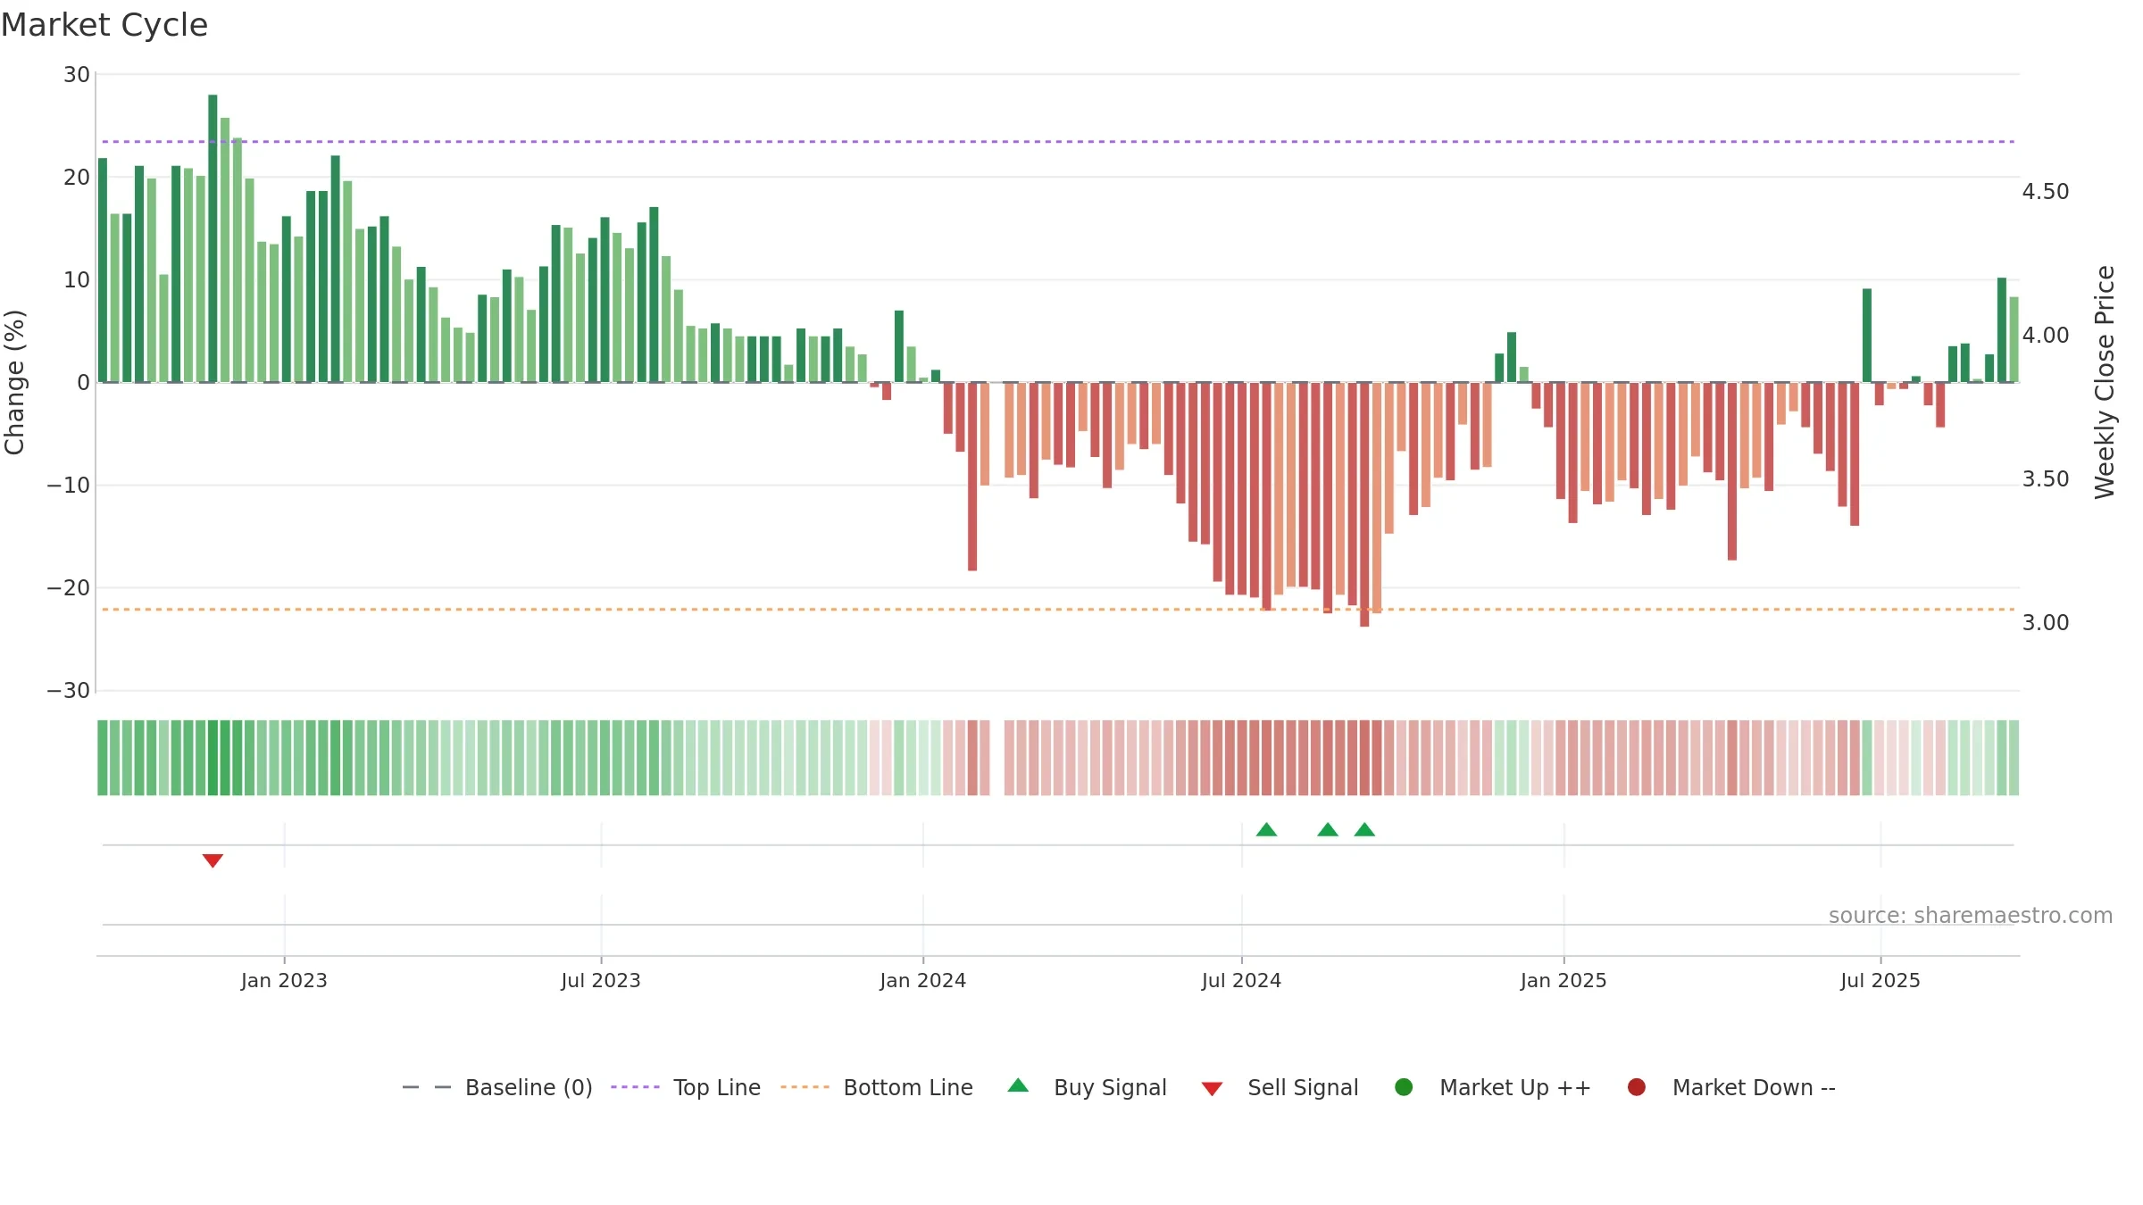Click the −20 tick on the left axis
The width and height of the screenshot is (2143, 1205).
69,587
